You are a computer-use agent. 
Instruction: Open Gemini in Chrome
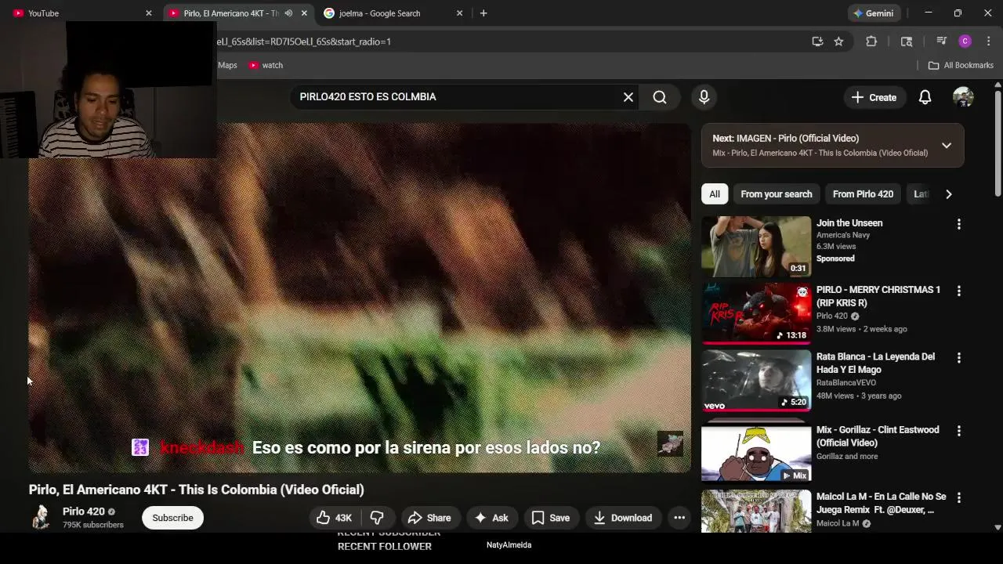pyautogui.click(x=874, y=13)
